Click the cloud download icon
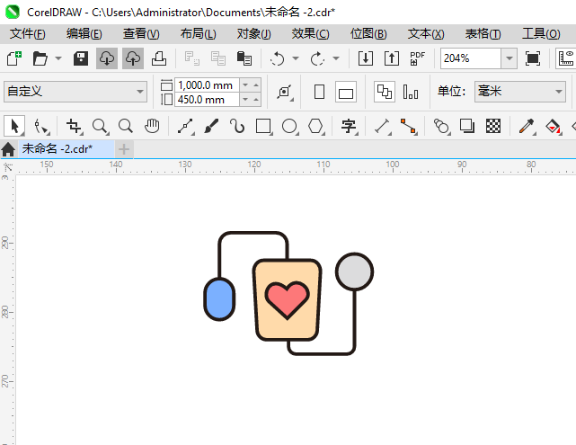The image size is (576, 445). click(x=107, y=58)
